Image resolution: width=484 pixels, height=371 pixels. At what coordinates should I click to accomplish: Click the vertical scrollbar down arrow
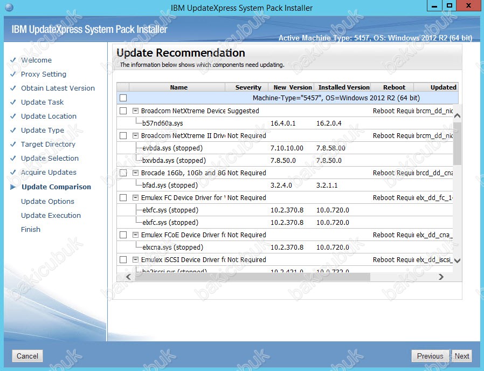458,260
